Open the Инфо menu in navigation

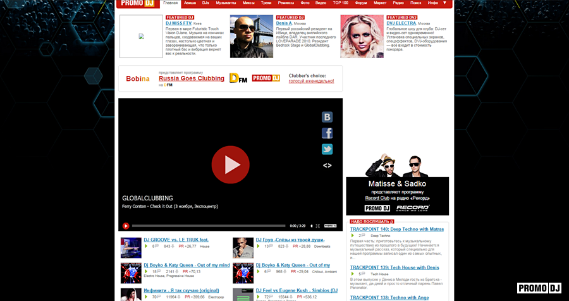coord(432,3)
